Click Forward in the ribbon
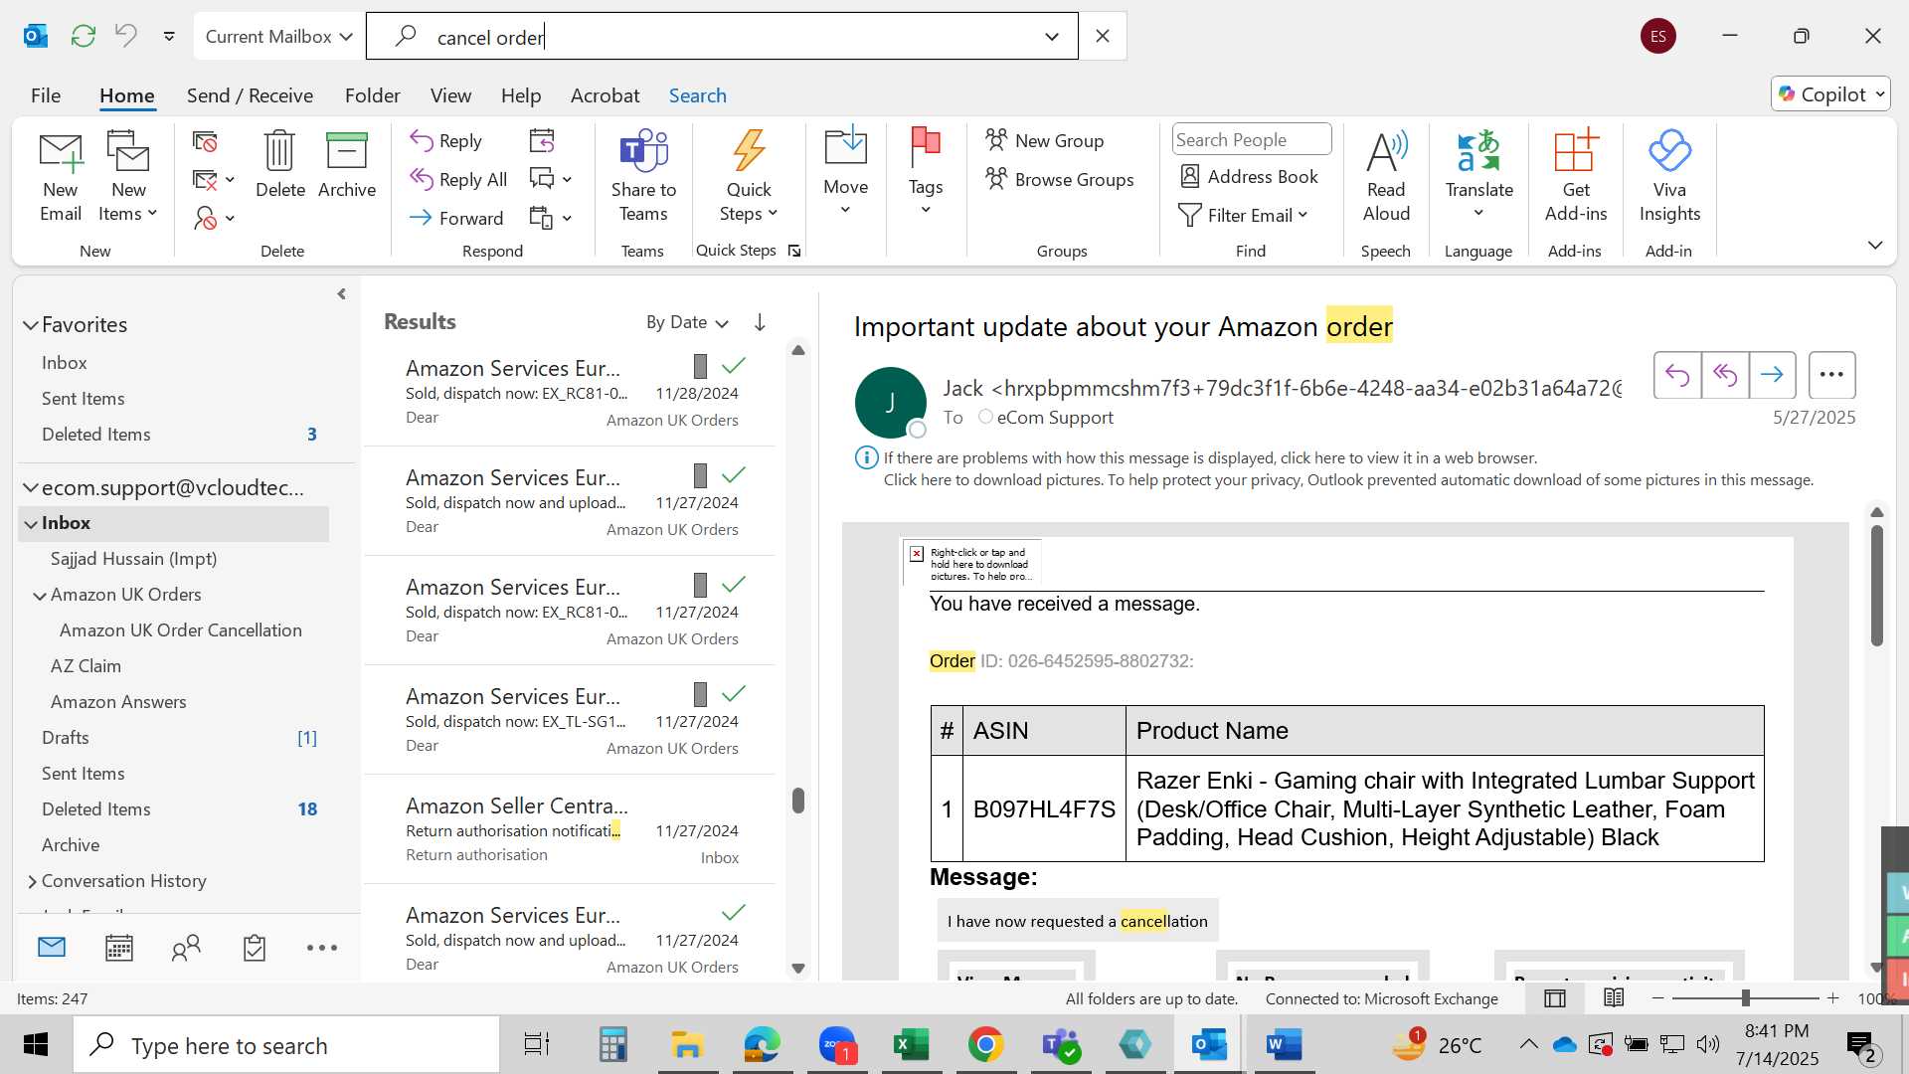Image resolution: width=1909 pixels, height=1074 pixels. [456, 218]
